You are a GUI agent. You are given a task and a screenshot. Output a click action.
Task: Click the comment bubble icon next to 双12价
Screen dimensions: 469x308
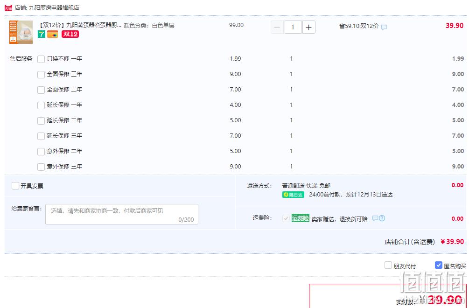384,27
